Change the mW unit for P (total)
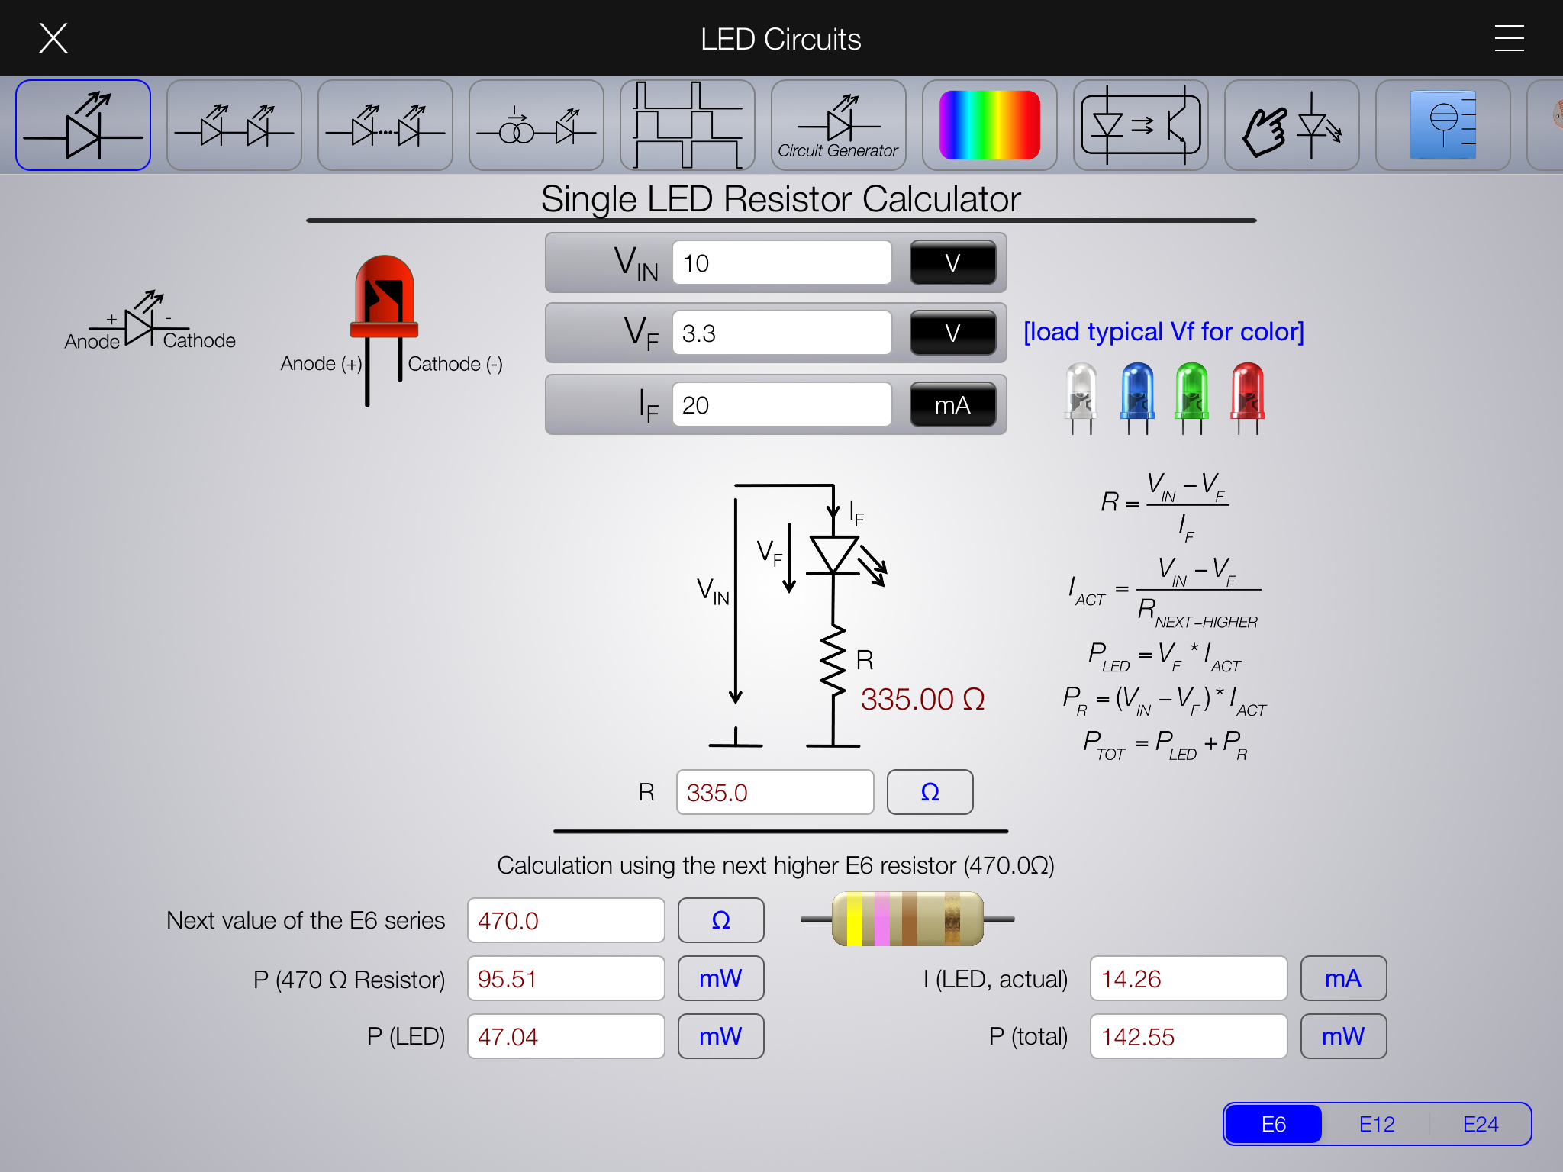This screenshot has height=1172, width=1563. click(1342, 1036)
